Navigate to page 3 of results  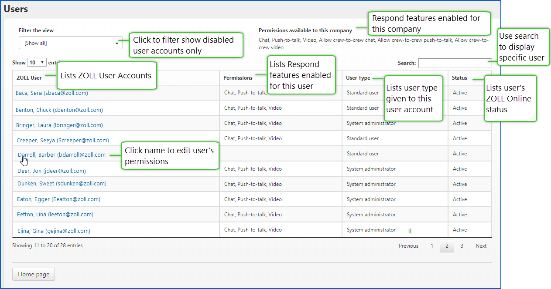(x=462, y=246)
